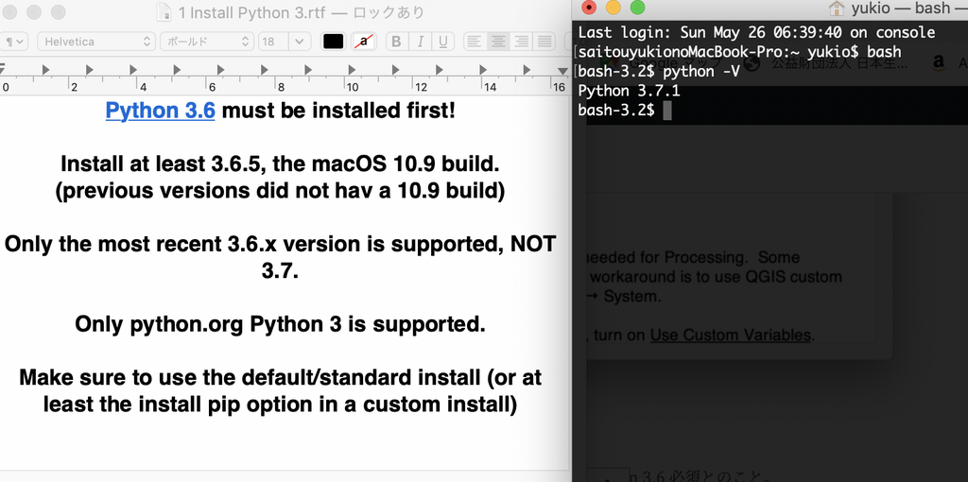The height and width of the screenshot is (482, 968).
Task: Toggle italic formatting button
Action: coord(420,42)
